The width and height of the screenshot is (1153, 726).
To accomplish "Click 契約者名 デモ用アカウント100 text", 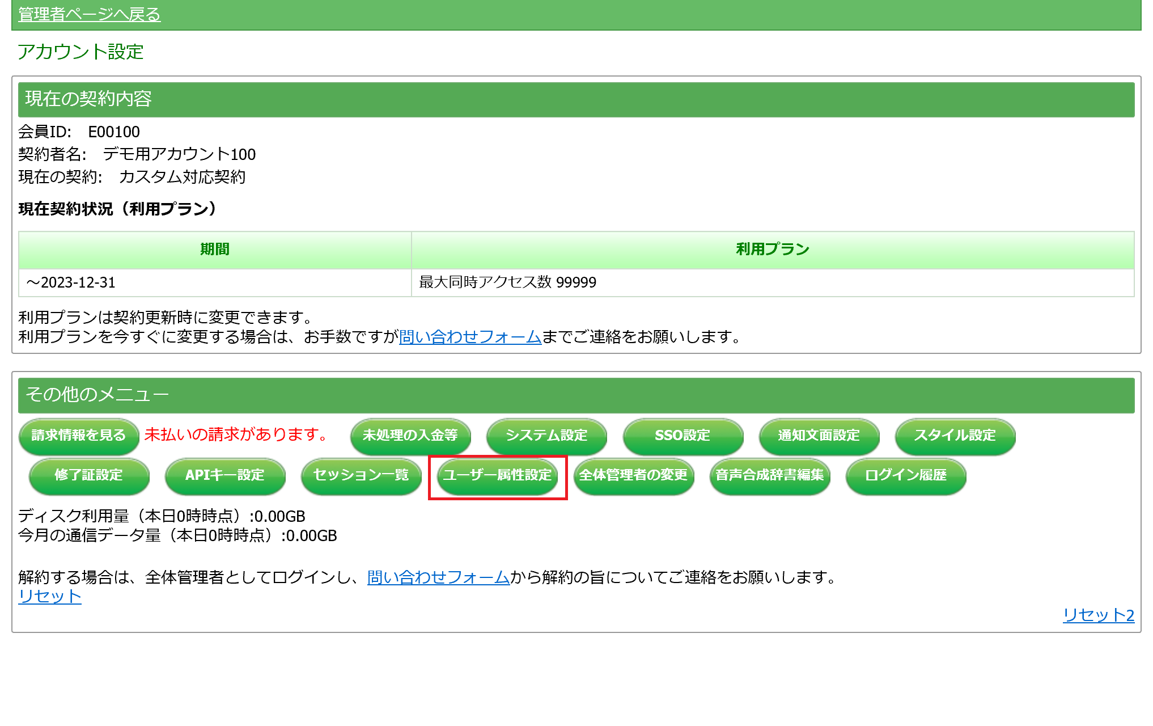I will pyautogui.click(x=137, y=154).
